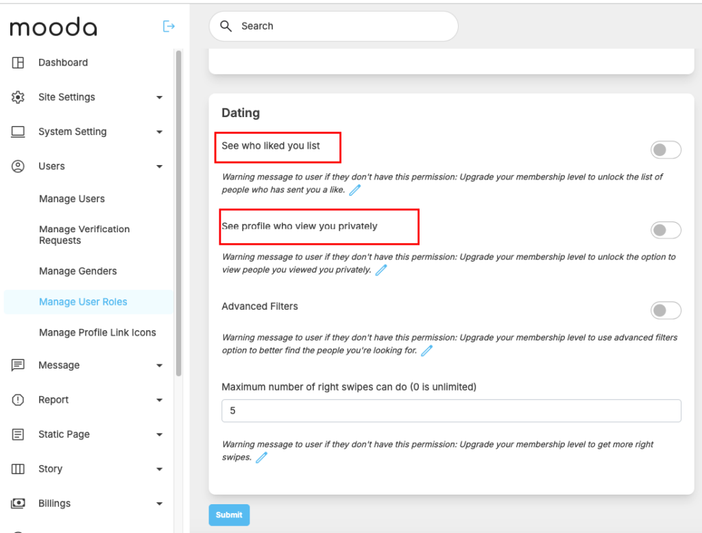This screenshot has height=533, width=702.
Task: Enable the 'See who liked you list' toggle
Action: pyautogui.click(x=665, y=150)
